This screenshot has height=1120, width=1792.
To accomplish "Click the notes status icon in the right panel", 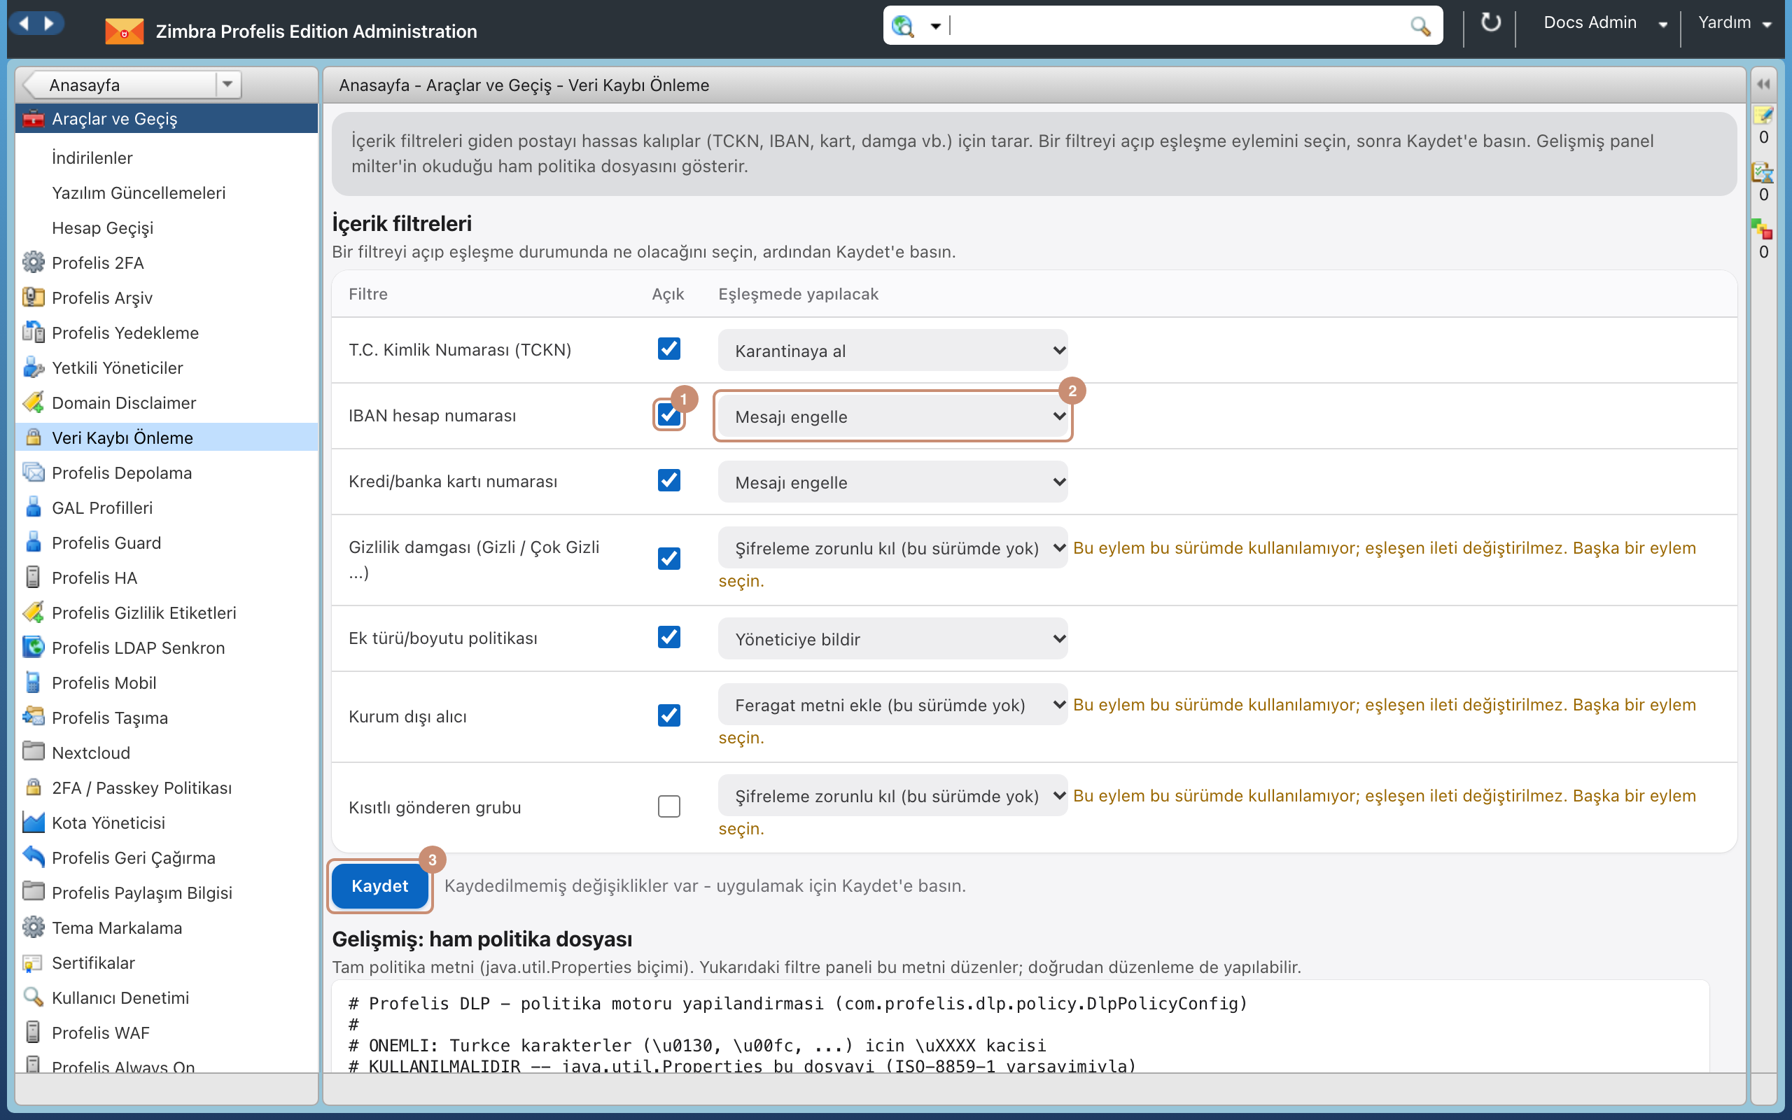I will coord(1763,115).
